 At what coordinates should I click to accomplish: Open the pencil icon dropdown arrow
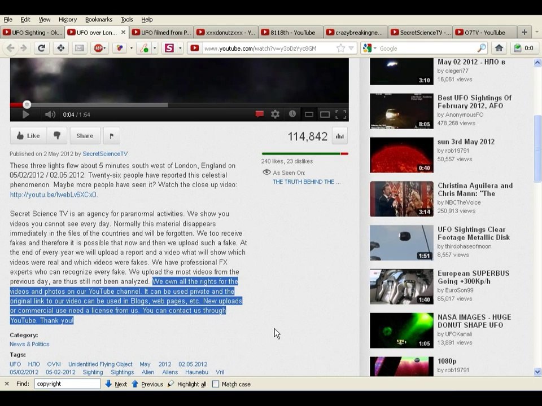click(x=155, y=48)
